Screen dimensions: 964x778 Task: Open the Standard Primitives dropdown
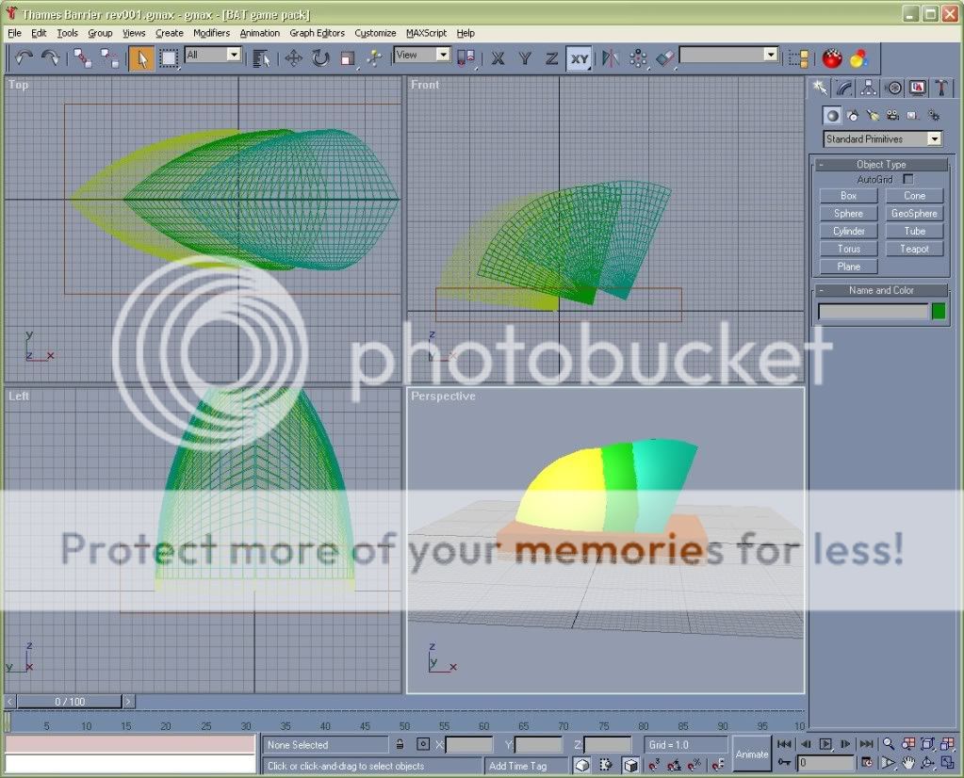click(x=882, y=138)
